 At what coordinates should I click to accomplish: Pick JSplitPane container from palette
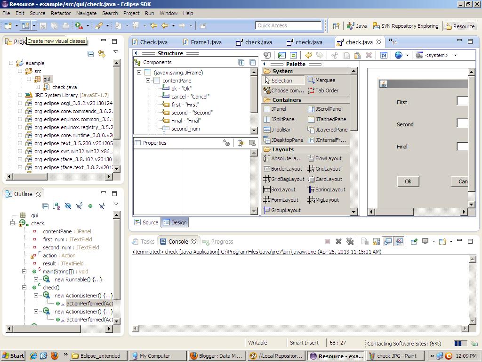pos(279,119)
